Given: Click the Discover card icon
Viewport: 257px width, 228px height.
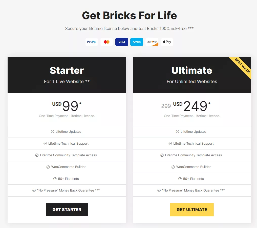Looking at the screenshot, I should (152, 42).
